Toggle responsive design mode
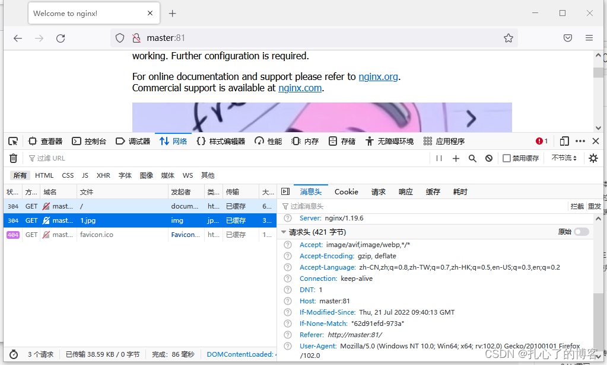Screen dimensions: 607x365 coord(564,141)
